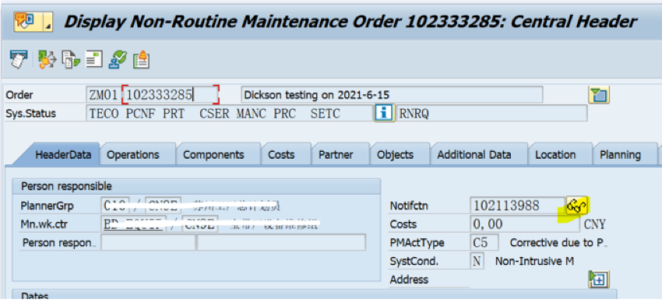Image resolution: width=662 pixels, height=303 pixels.
Task: Click the clipboard task list toolbar icon
Action: [x=141, y=59]
